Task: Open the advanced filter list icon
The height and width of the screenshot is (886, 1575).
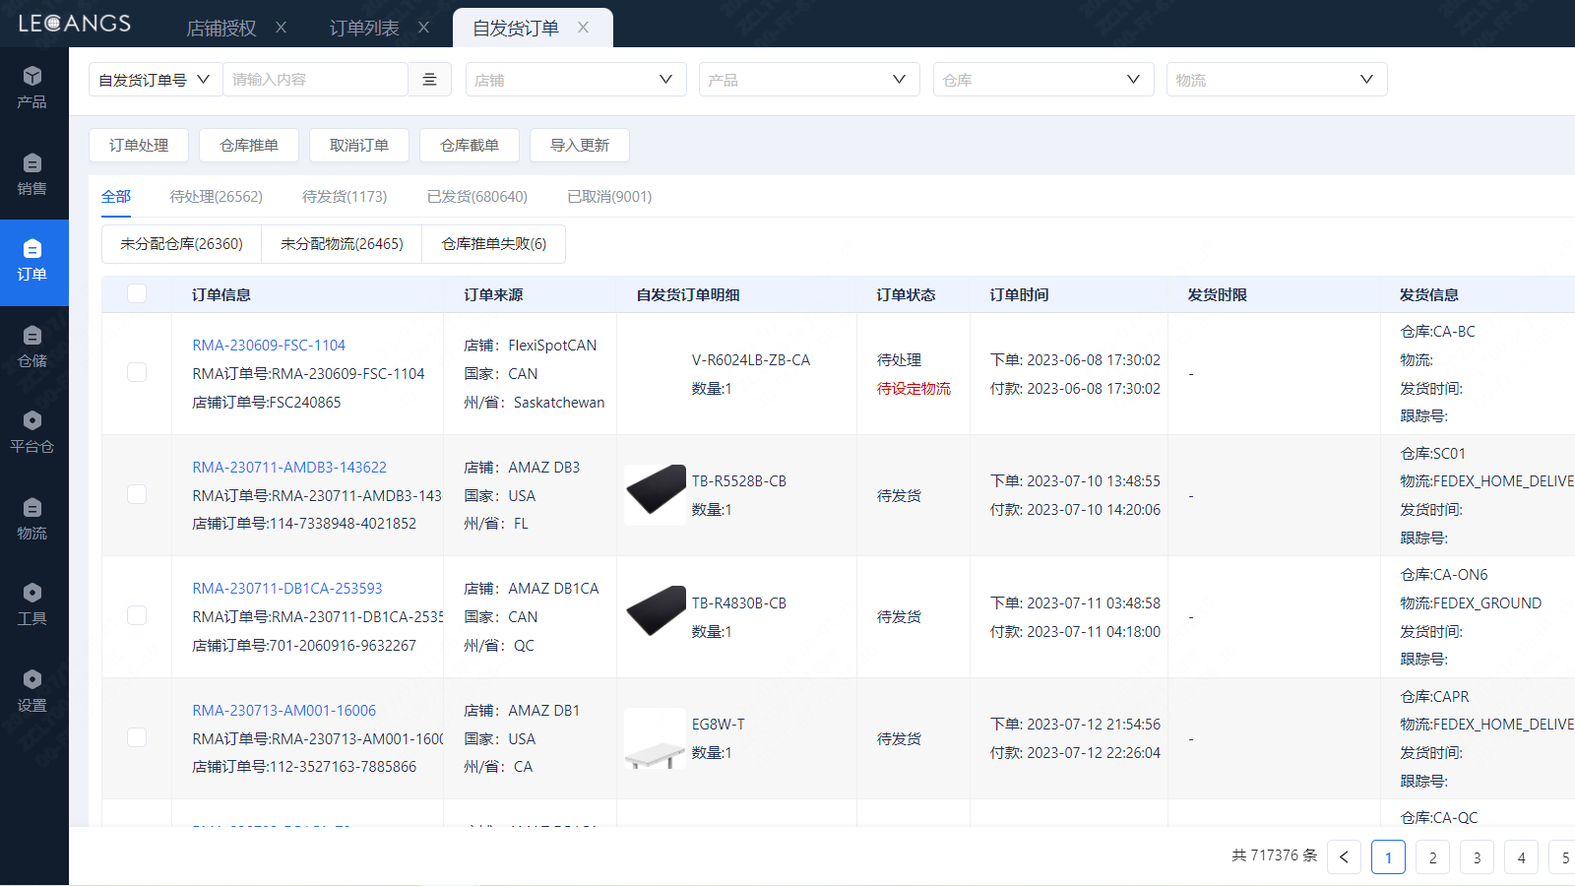Action: click(430, 80)
